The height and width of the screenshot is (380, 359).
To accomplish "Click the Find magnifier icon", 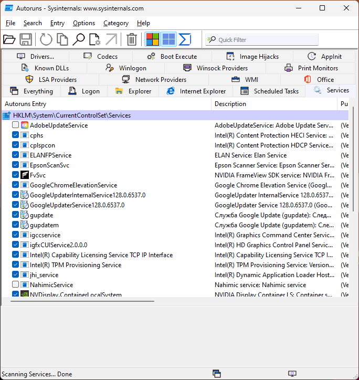I will click(x=79, y=39).
